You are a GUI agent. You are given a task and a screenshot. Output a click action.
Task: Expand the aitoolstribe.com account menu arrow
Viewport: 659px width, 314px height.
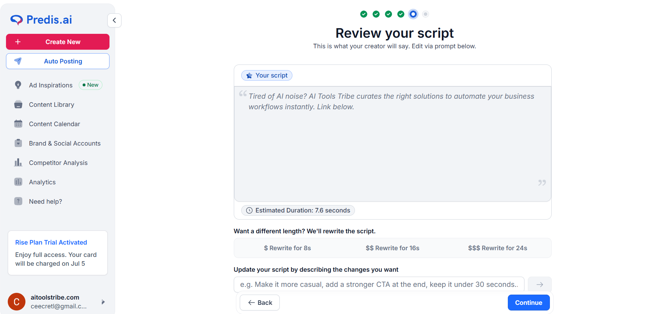[103, 302]
